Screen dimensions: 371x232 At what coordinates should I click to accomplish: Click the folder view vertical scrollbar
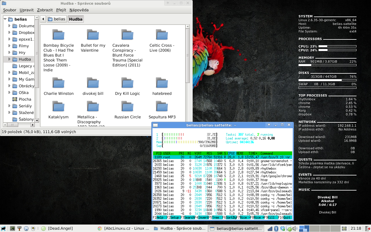point(188,55)
